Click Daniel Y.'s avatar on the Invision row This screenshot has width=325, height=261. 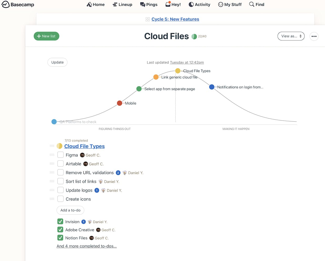[89, 221]
